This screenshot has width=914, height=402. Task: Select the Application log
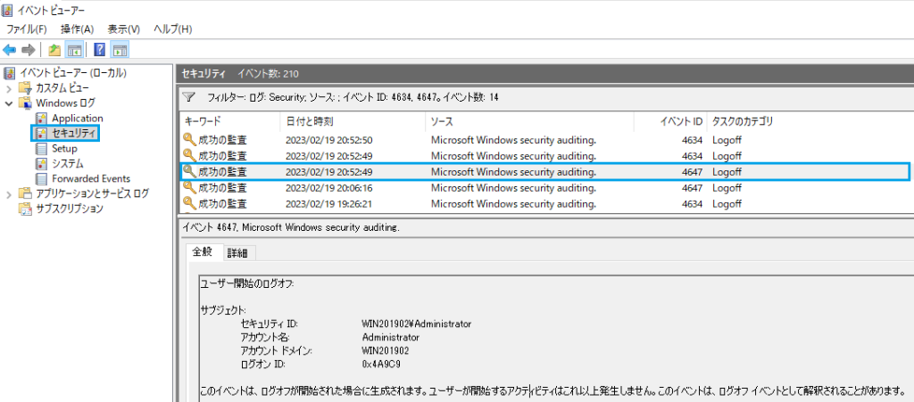click(77, 118)
